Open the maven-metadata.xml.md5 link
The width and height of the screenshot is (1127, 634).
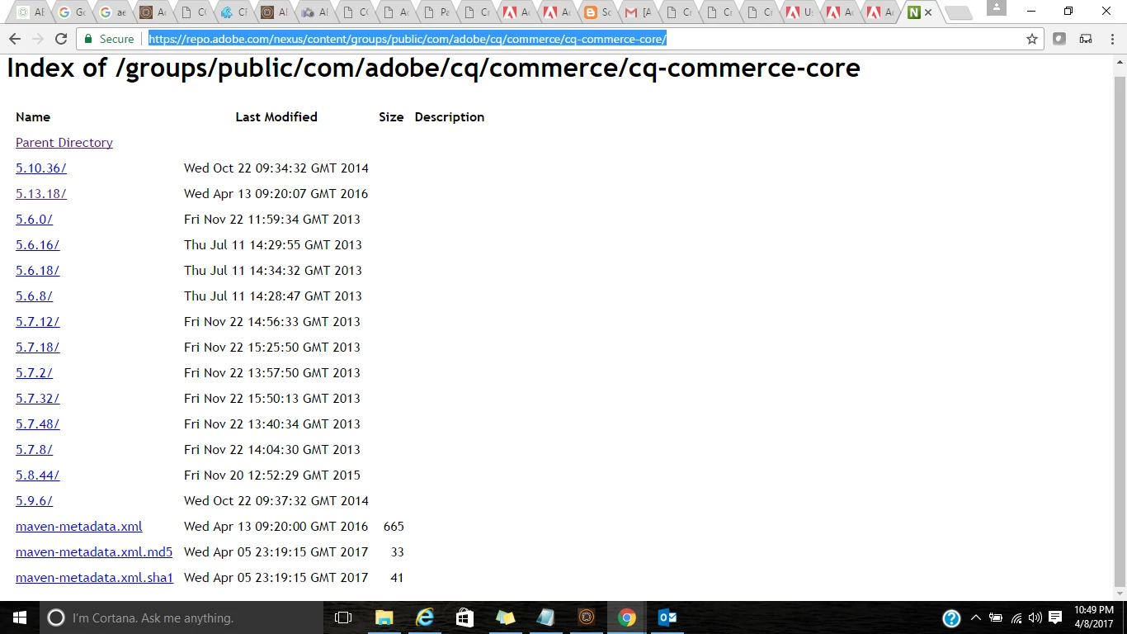(94, 552)
